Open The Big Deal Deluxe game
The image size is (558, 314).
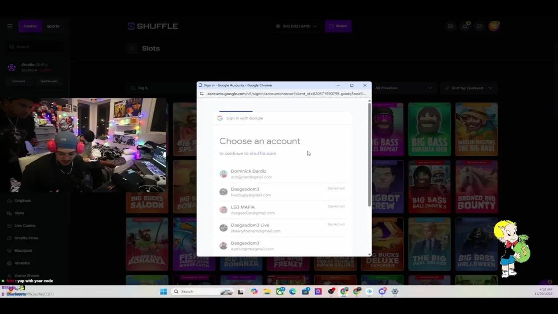(429, 244)
